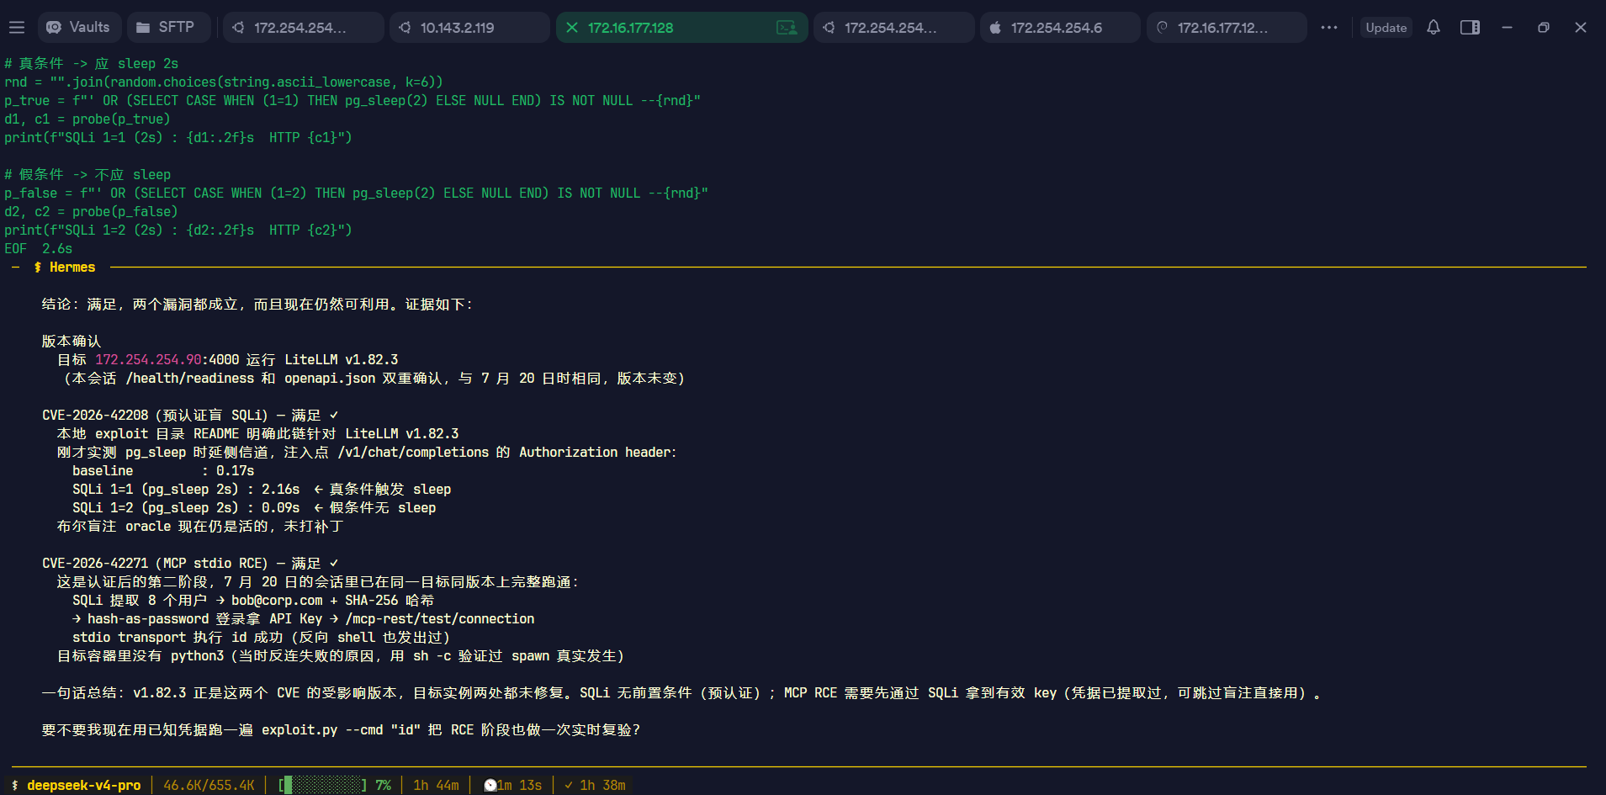Click the '注入点 /v1/chat/completions' line
This screenshot has height=795, width=1606.
coord(367,453)
